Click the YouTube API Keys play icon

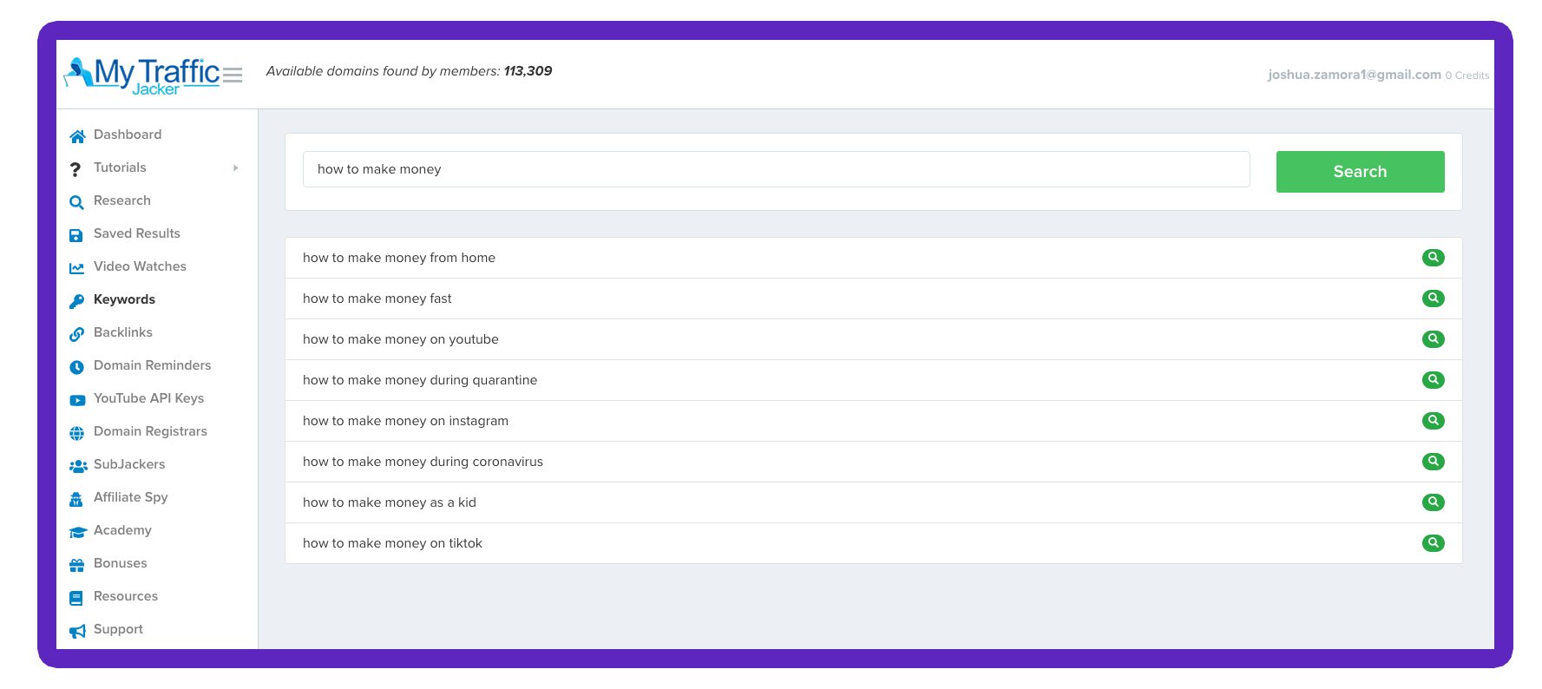[x=77, y=399]
